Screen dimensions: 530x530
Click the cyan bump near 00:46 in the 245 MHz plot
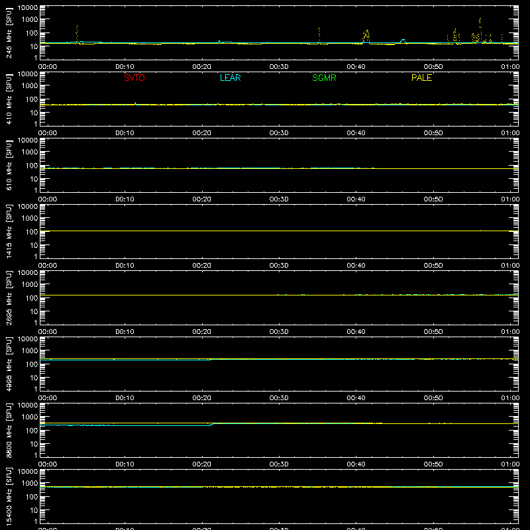(x=403, y=41)
